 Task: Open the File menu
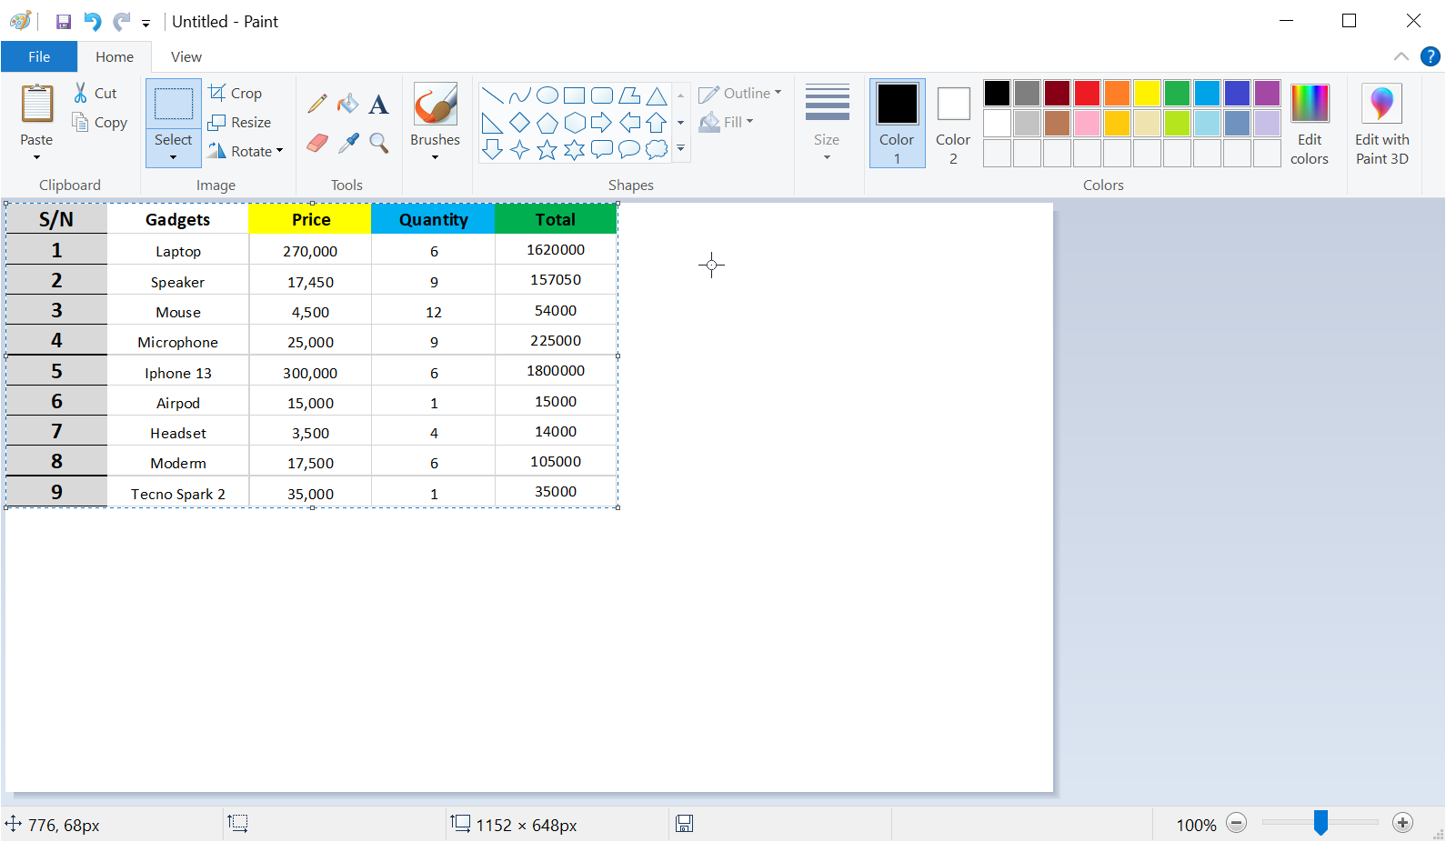coord(39,56)
